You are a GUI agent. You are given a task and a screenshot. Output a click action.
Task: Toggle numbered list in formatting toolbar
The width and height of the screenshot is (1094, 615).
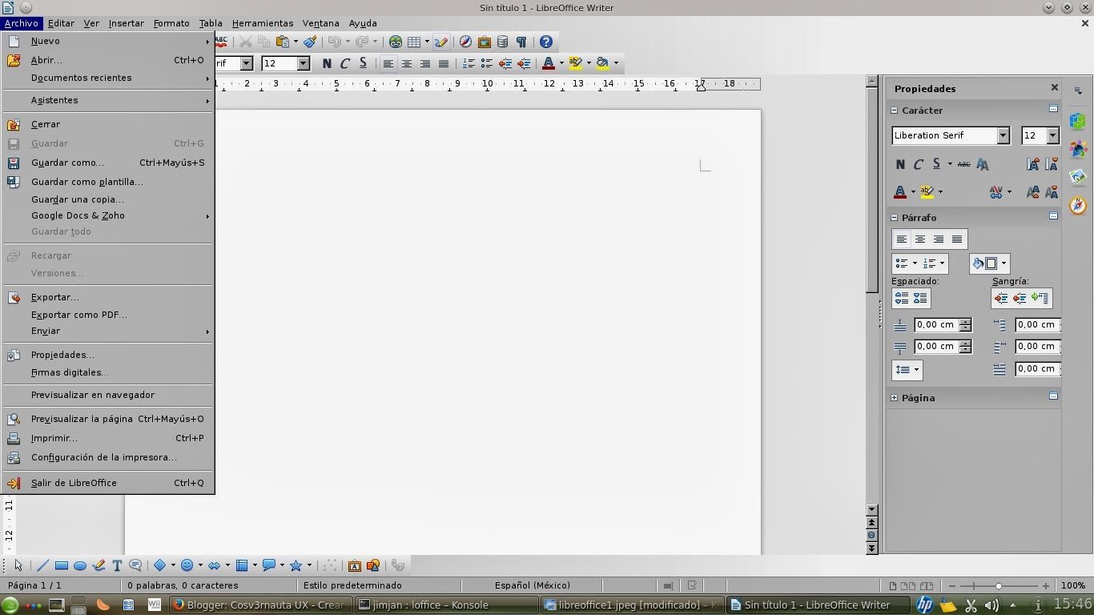point(469,63)
